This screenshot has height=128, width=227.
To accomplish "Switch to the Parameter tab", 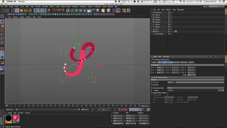I will [x=176, y=62].
